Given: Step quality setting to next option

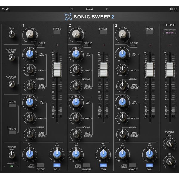Looking at the screenshot, I should click(17, 166).
